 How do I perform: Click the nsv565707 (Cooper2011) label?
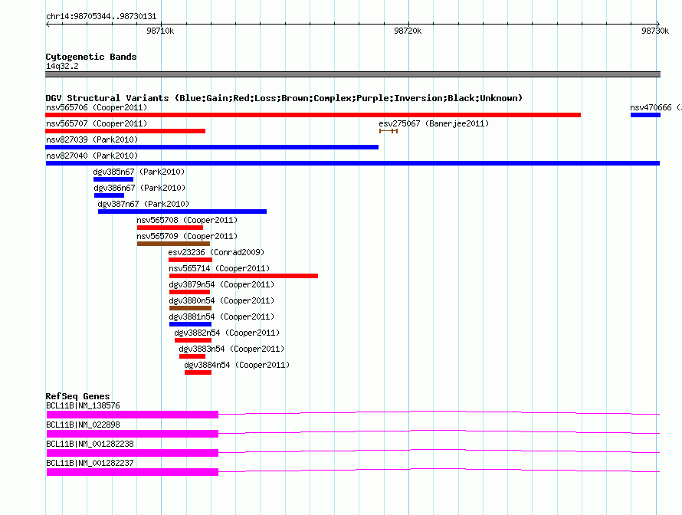97,123
